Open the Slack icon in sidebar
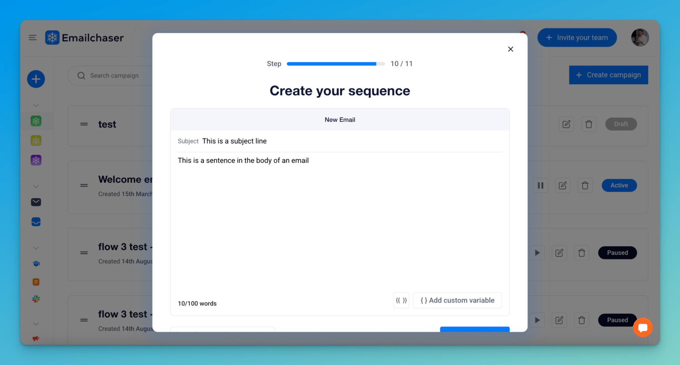The width and height of the screenshot is (680, 365). click(x=36, y=299)
